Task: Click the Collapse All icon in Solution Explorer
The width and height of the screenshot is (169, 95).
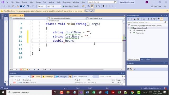Action: point(151,19)
